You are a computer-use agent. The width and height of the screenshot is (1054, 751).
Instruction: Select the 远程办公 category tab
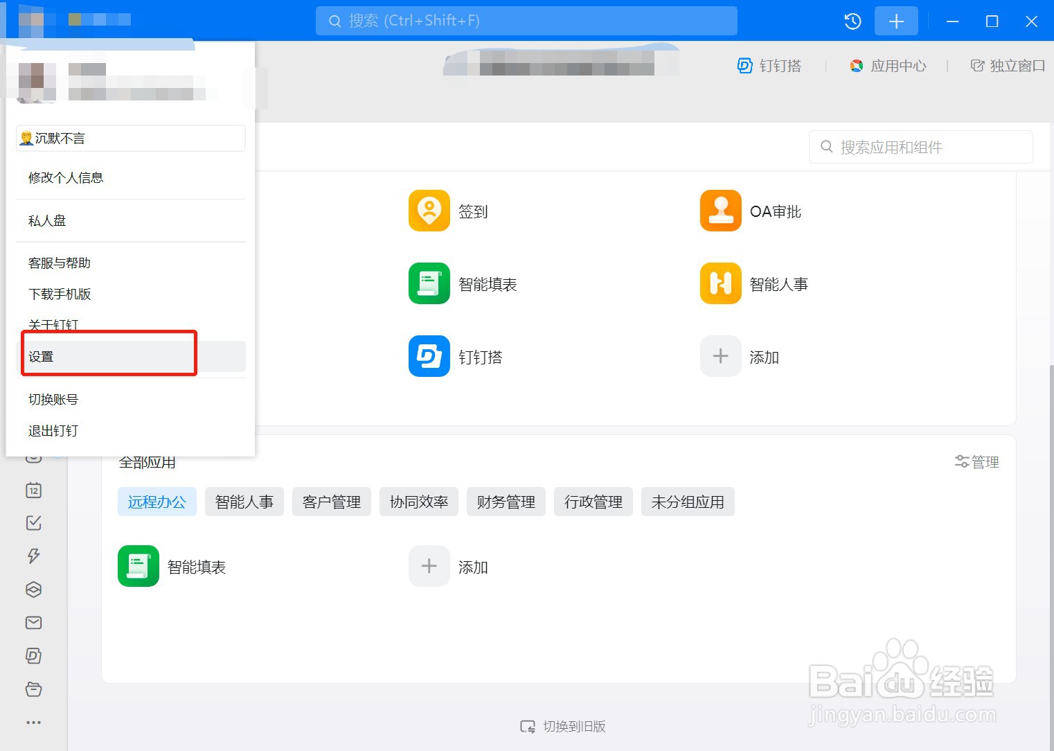point(157,502)
